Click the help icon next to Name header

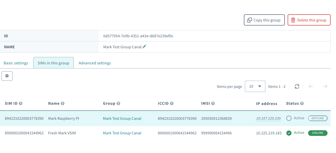[x=63, y=103]
